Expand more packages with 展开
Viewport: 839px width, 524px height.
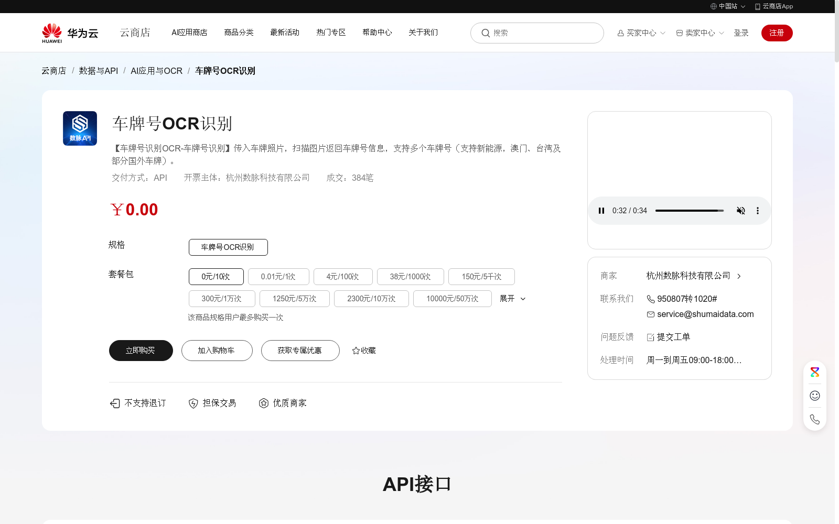coord(512,299)
